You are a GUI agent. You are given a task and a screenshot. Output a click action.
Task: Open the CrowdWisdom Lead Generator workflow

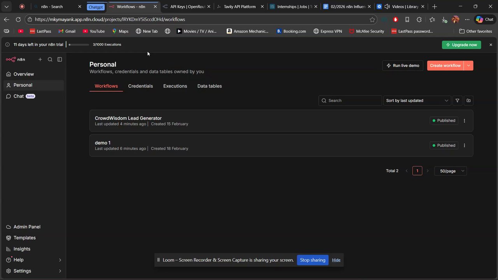coord(281,121)
